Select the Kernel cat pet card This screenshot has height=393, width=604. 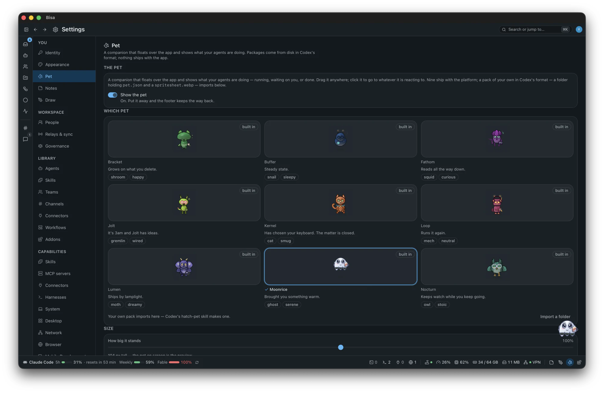tap(340, 203)
